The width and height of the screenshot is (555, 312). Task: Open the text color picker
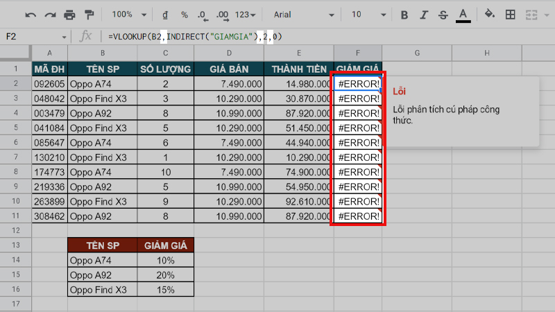(463, 15)
